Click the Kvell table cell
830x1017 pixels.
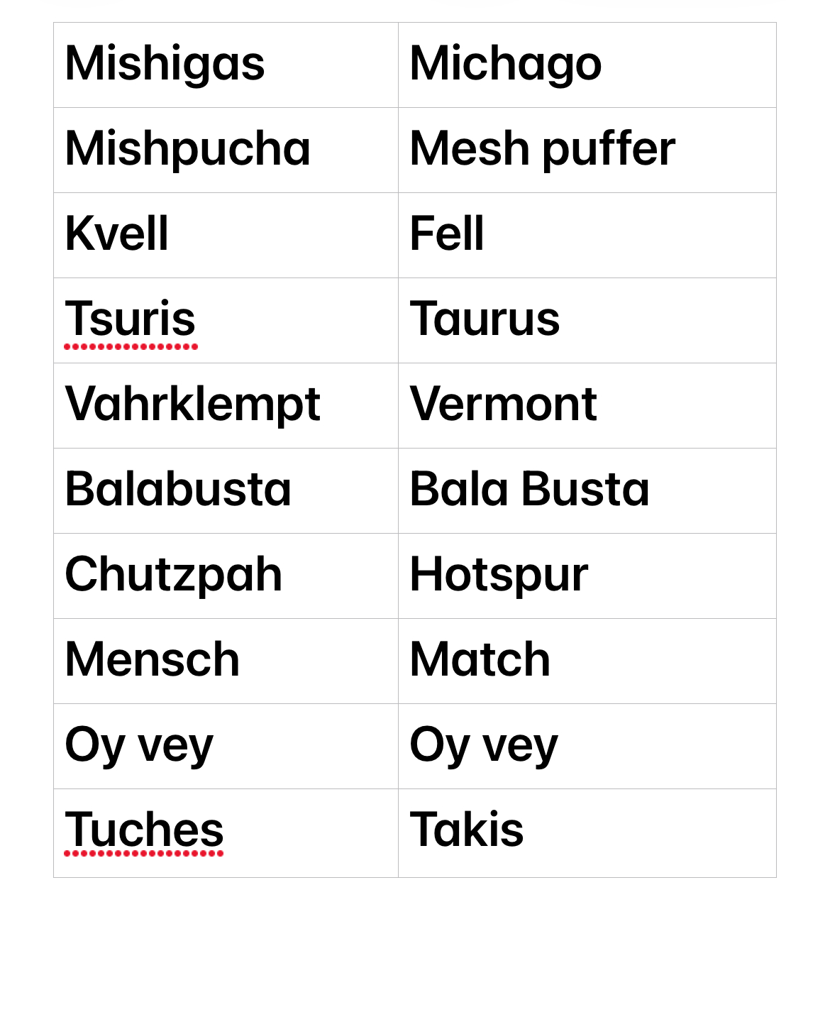tap(117, 234)
